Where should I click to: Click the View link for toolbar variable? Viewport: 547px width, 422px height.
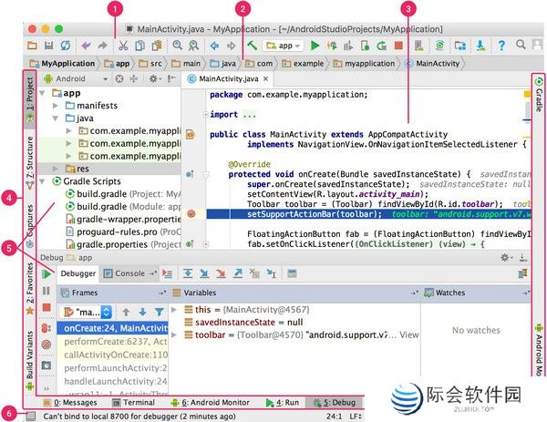point(408,335)
